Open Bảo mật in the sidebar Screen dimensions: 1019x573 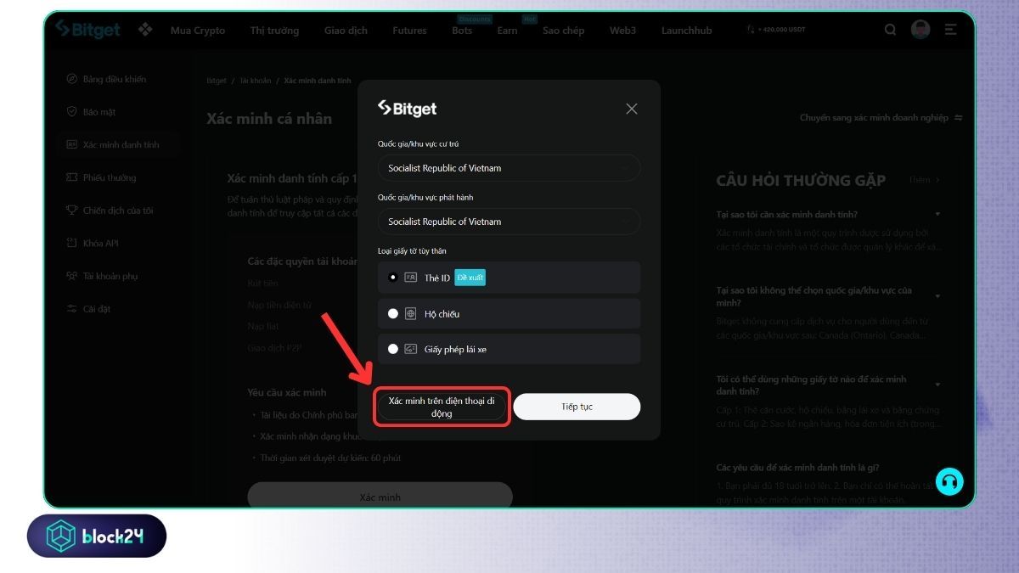click(99, 112)
